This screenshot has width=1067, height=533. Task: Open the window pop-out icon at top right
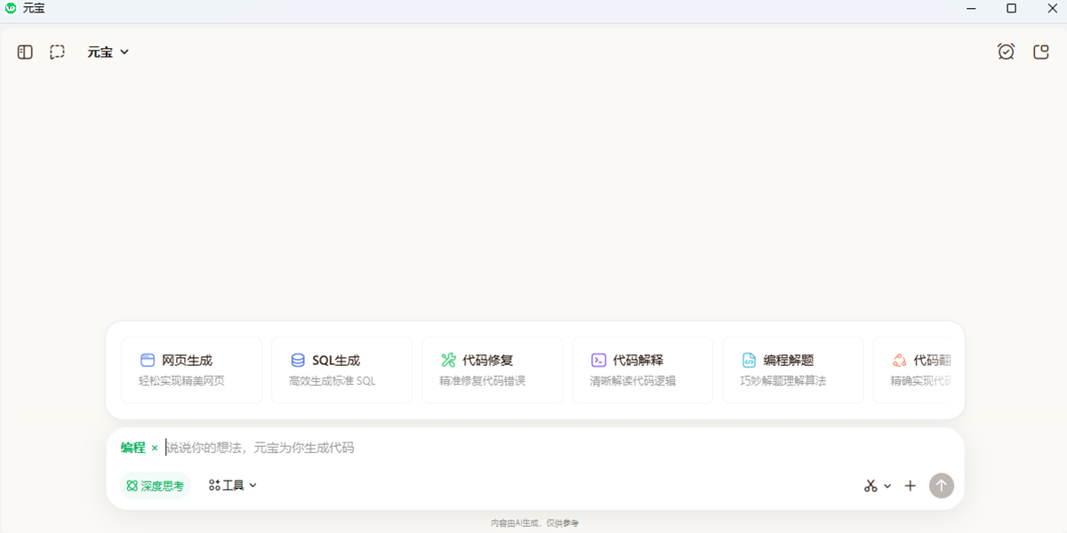pos(1041,52)
